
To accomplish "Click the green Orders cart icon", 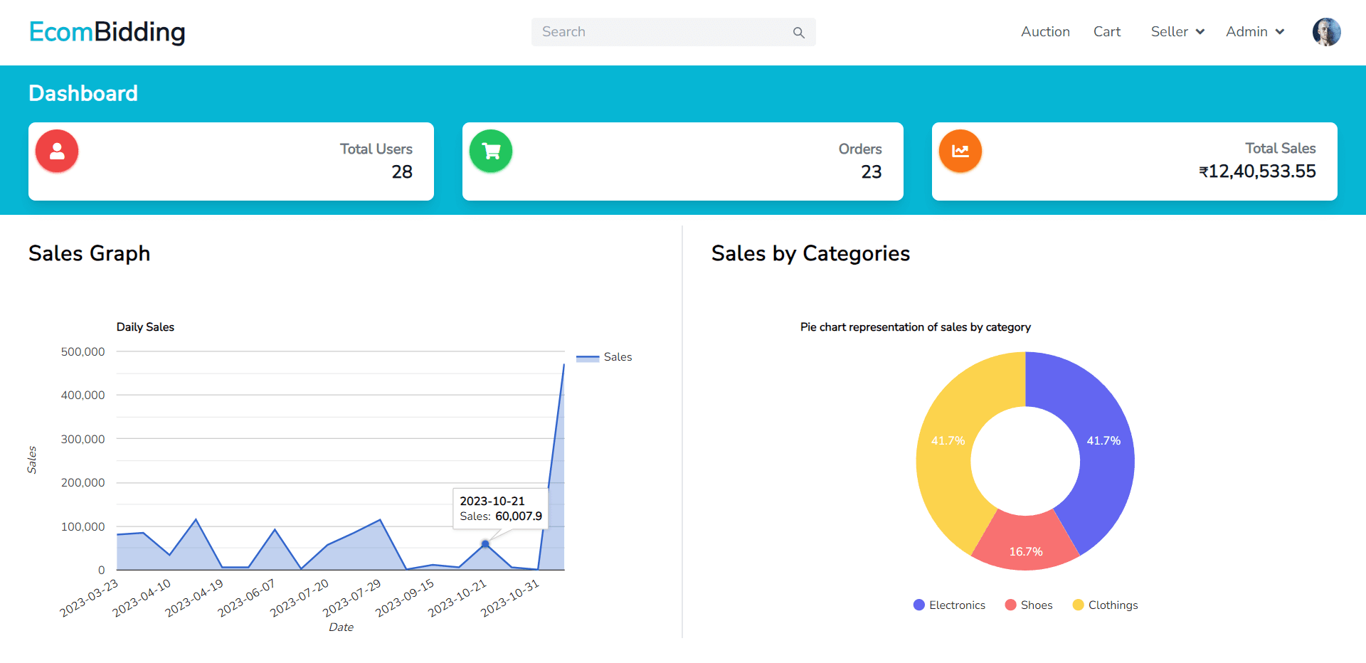I will [x=491, y=151].
